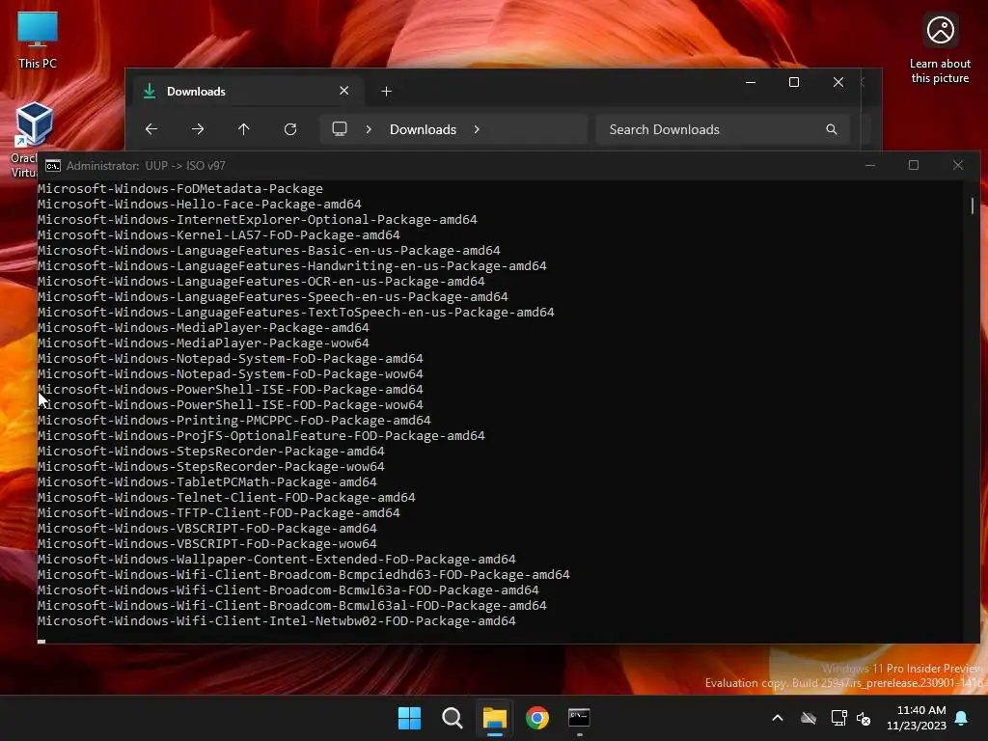This screenshot has width=988, height=741.
Task: Click the Wallpaper-Content-Extended-FoD line
Action: (277, 559)
